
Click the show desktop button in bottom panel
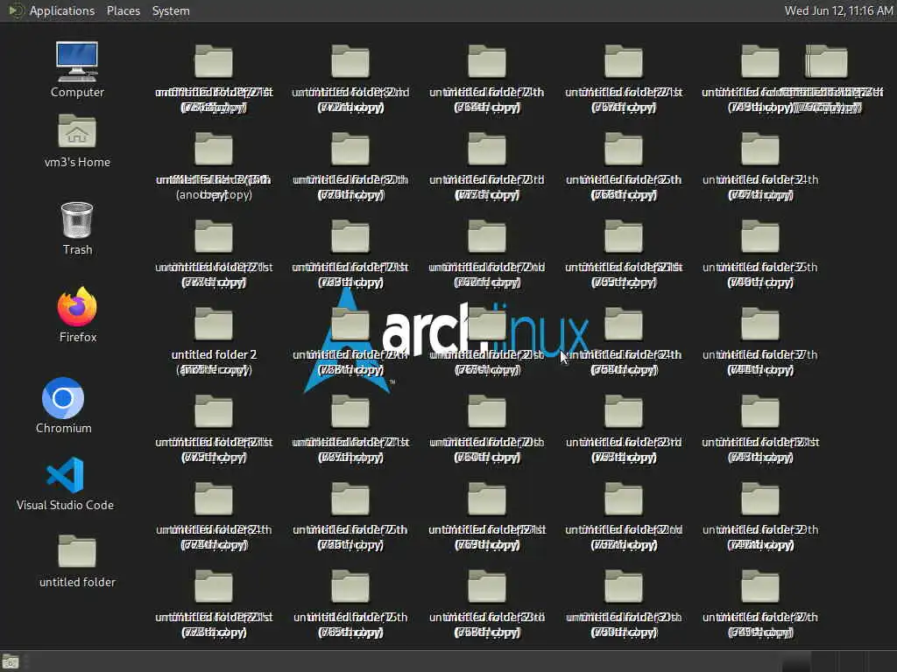coord(11,661)
